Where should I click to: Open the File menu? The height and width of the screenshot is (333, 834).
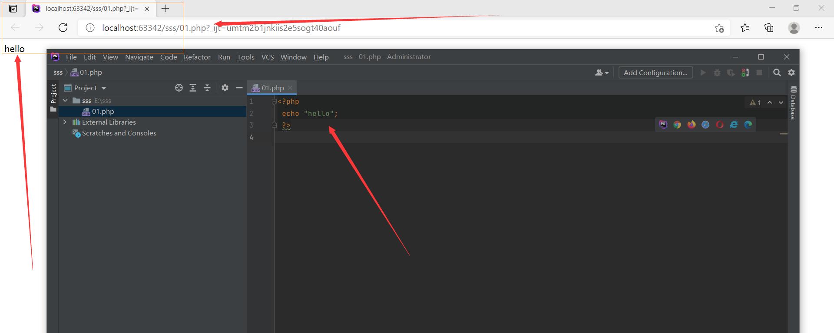71,57
